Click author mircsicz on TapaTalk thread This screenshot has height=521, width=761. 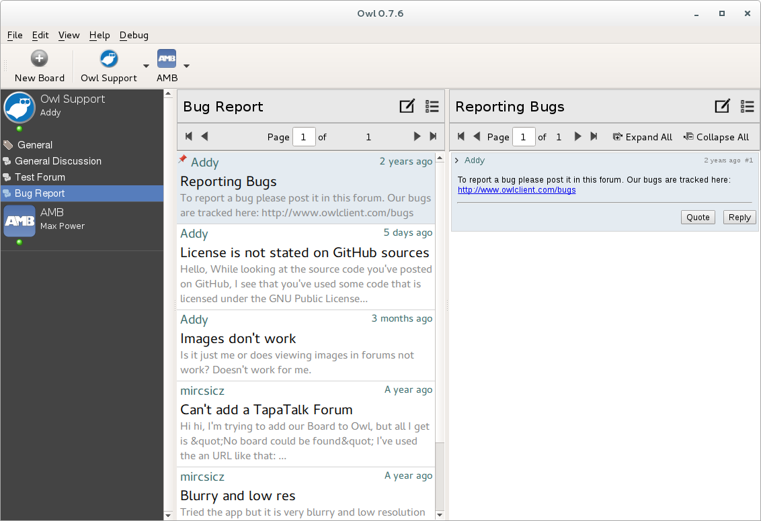pos(202,391)
